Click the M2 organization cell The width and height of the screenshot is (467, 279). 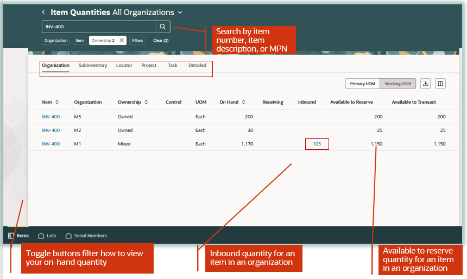[x=78, y=130]
